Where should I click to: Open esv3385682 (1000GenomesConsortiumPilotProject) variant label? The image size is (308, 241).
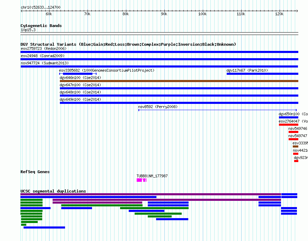pos(107,70)
